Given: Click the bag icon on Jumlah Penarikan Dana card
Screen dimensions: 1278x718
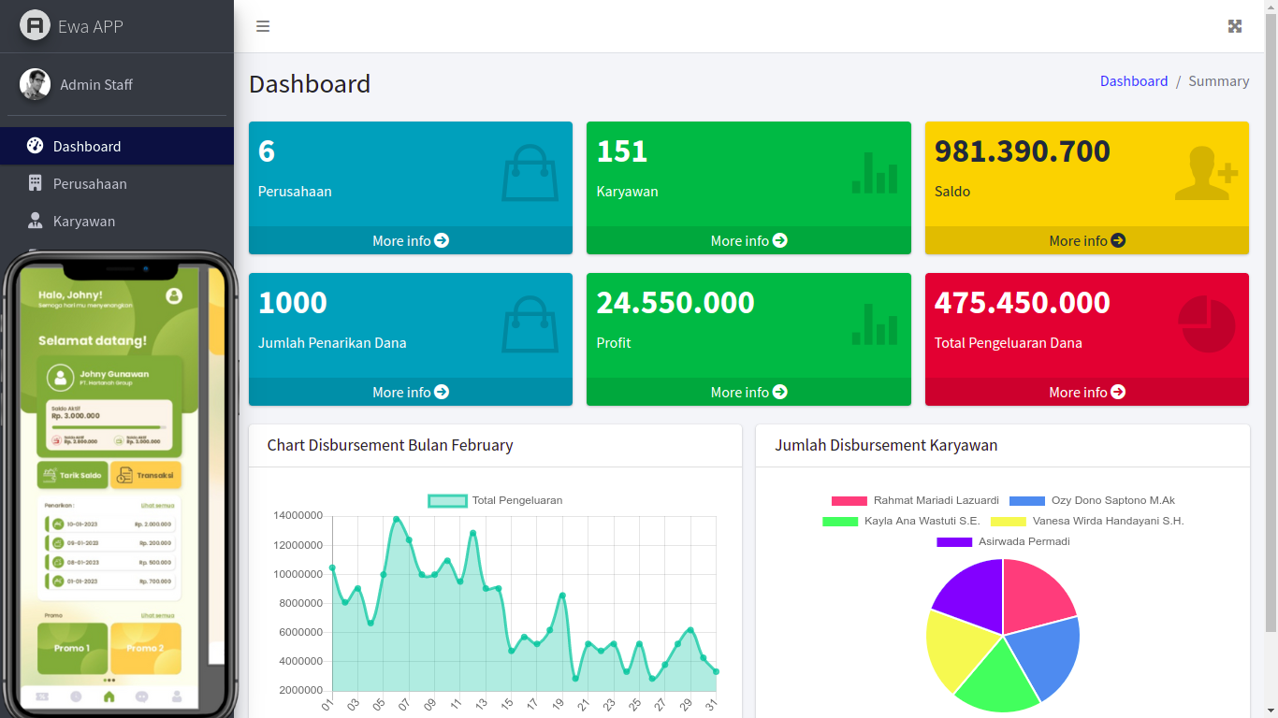Looking at the screenshot, I should [530, 324].
